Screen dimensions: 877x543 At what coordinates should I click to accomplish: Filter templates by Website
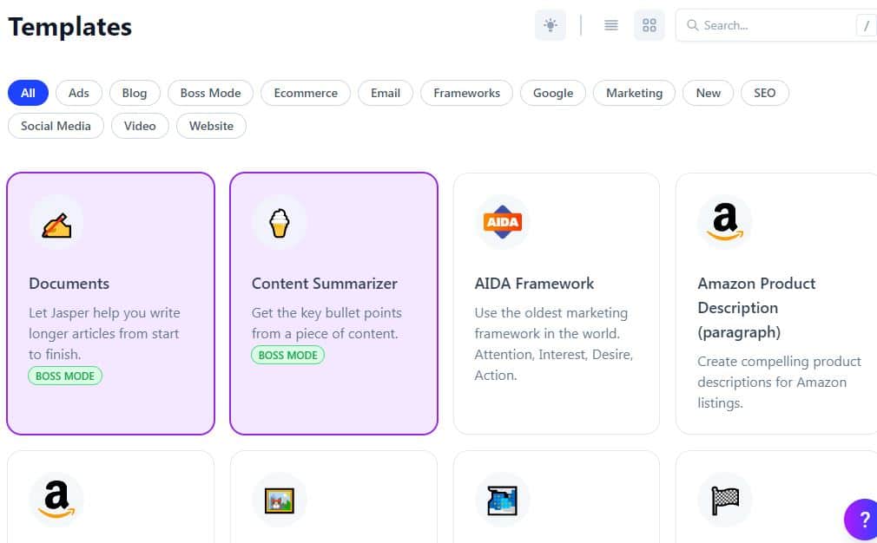pyautogui.click(x=211, y=126)
